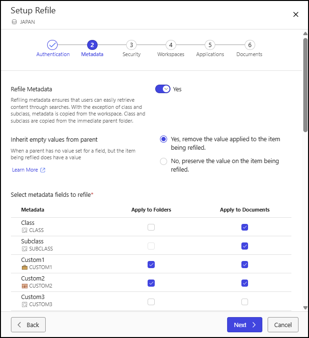Image resolution: width=309 pixels, height=338 pixels.
Task: Click the CUSTOM1 briefcase icon
Action: click(25, 267)
